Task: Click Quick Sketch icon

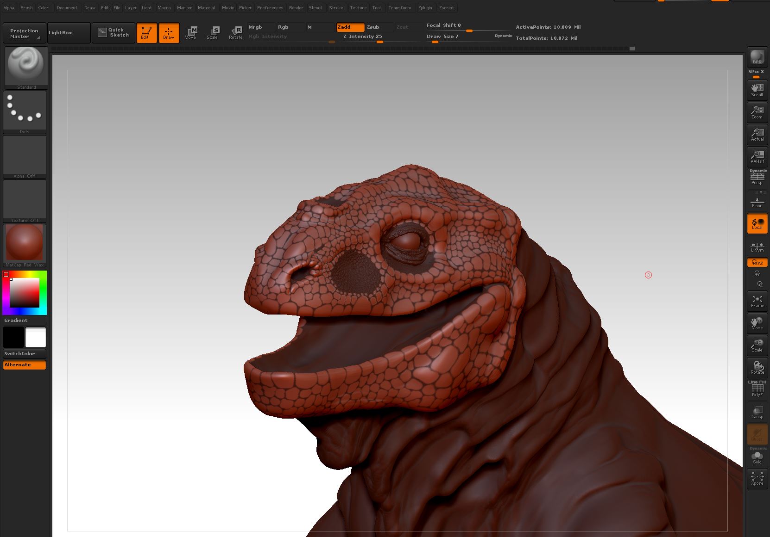Action: coord(114,33)
